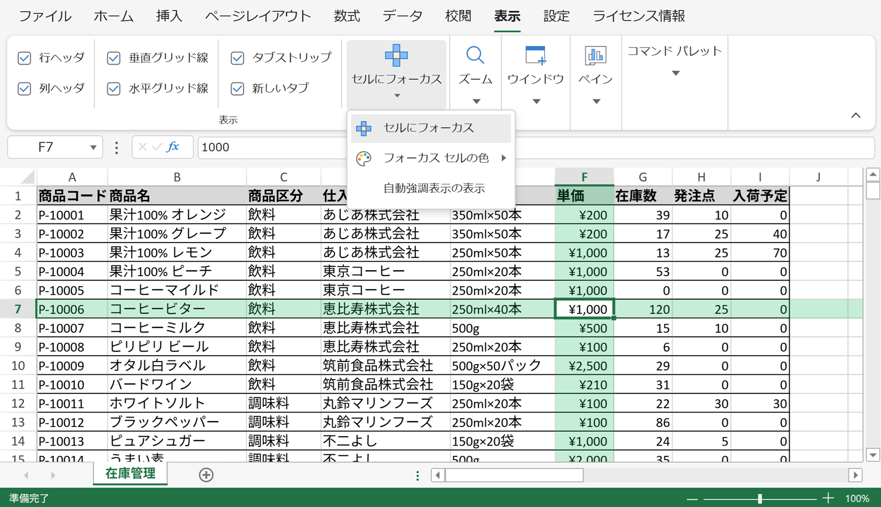The image size is (881, 507).
Task: Click the add new sheet plus icon
Action: coord(206,474)
